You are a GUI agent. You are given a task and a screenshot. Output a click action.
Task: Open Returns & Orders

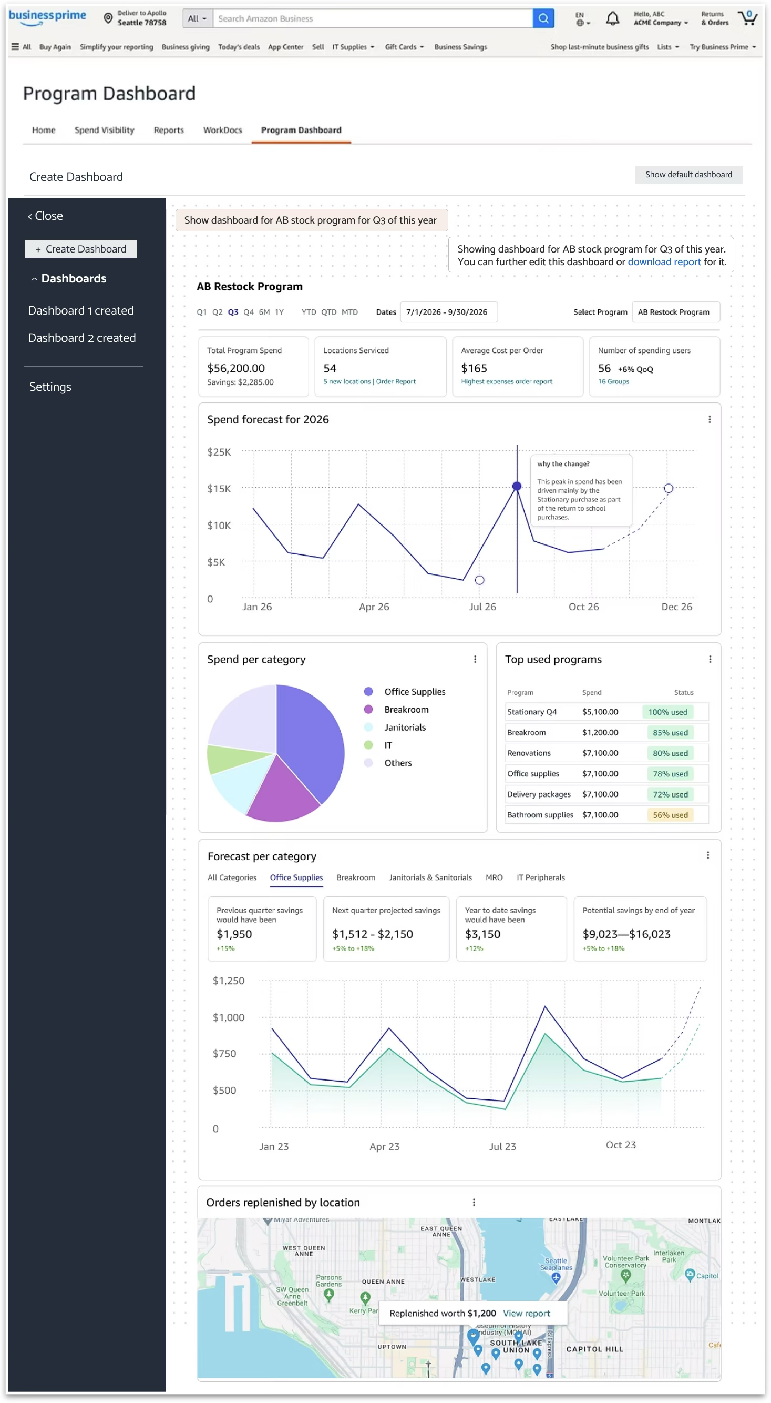(714, 18)
